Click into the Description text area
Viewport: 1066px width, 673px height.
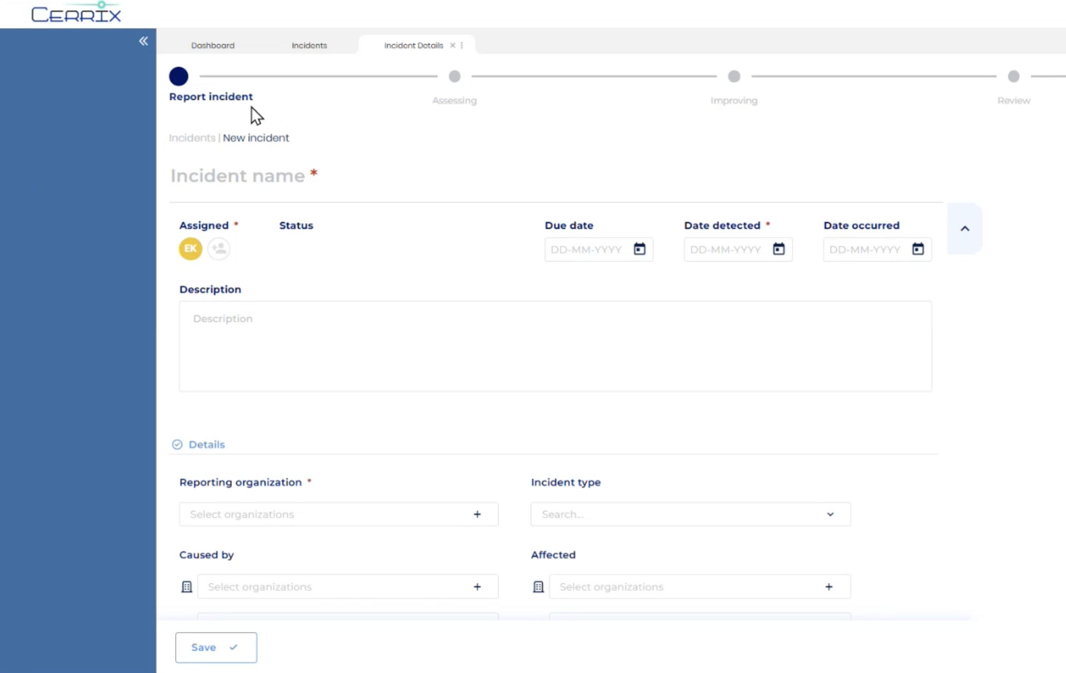555,346
